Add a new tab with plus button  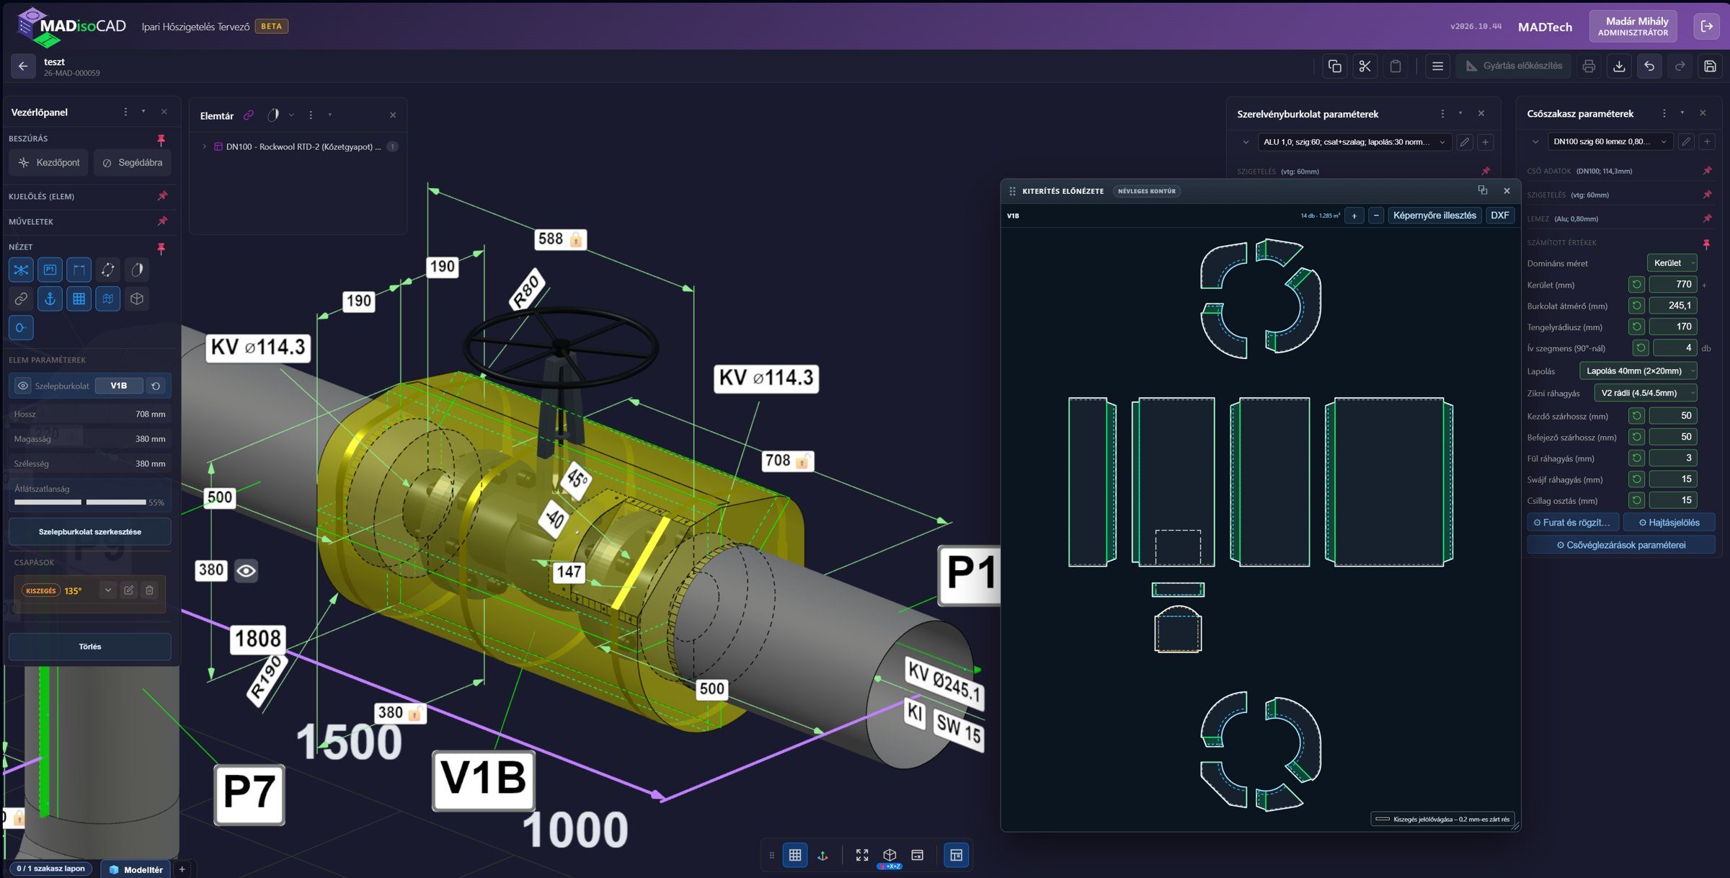pos(182,869)
